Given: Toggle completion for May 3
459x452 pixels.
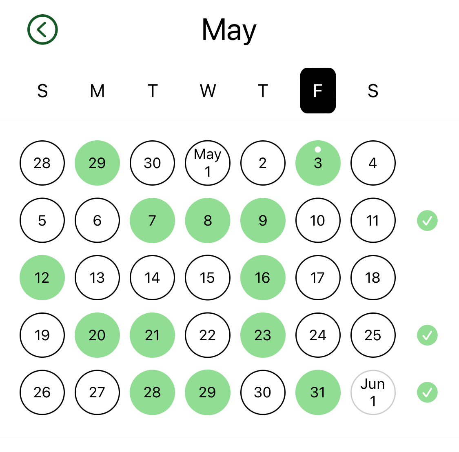Looking at the screenshot, I should point(318,163).
